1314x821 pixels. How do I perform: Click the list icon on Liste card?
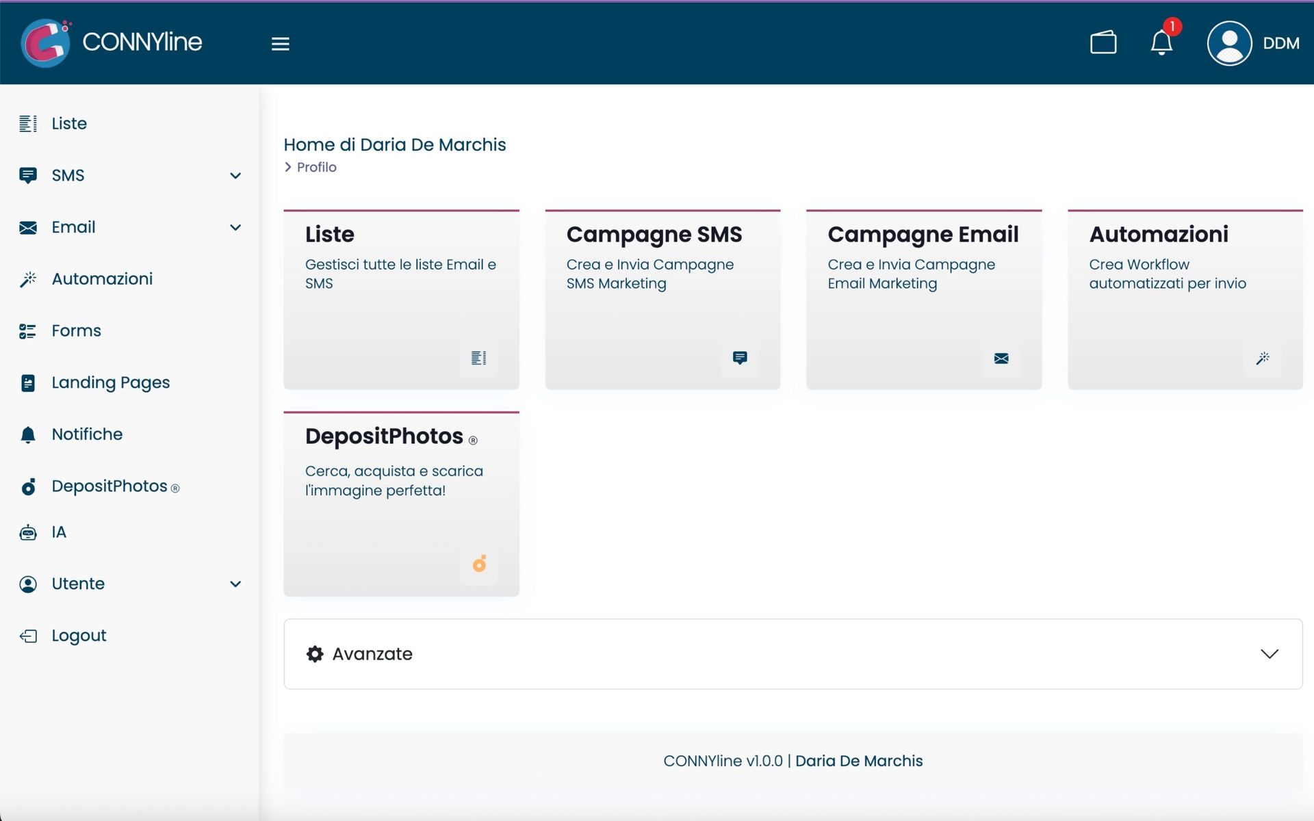[478, 358]
